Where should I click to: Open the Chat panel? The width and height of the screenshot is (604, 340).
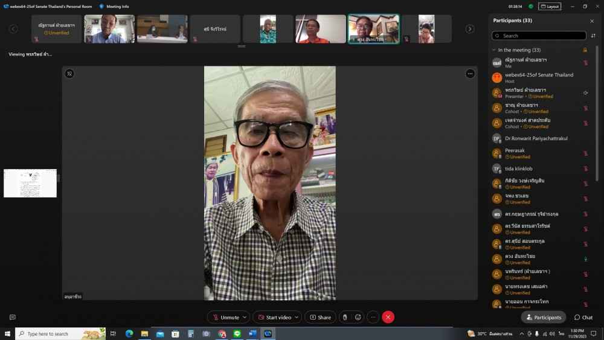point(583,317)
